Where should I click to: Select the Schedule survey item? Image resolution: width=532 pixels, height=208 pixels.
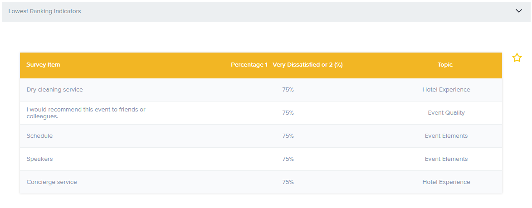pos(39,136)
